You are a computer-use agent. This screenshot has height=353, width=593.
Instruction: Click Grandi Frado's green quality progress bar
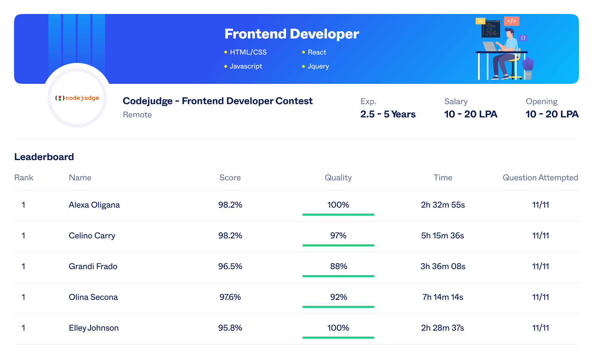[338, 276]
